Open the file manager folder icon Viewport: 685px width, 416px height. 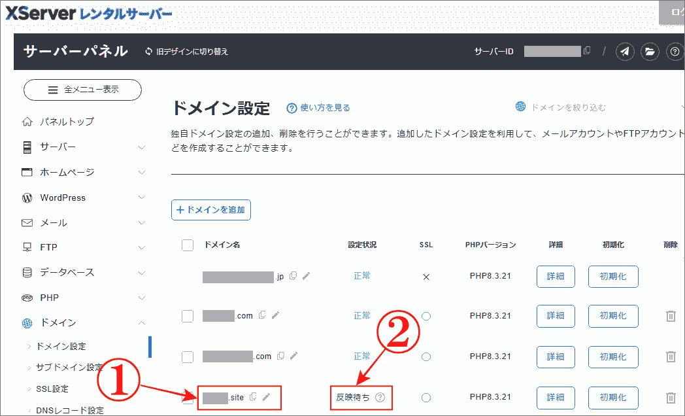650,52
